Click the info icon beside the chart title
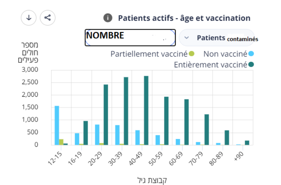The width and height of the screenshot is (281, 185). [x=108, y=18]
